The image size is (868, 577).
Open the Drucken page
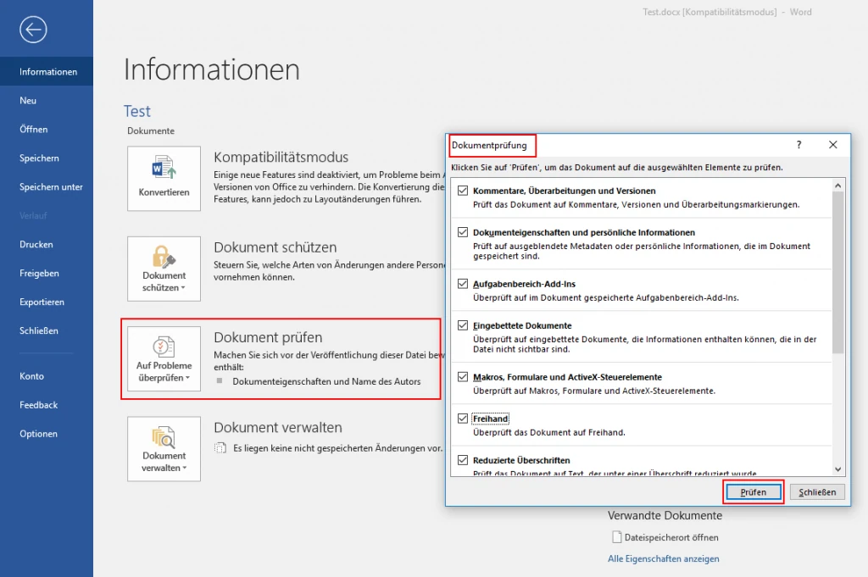coord(47,245)
